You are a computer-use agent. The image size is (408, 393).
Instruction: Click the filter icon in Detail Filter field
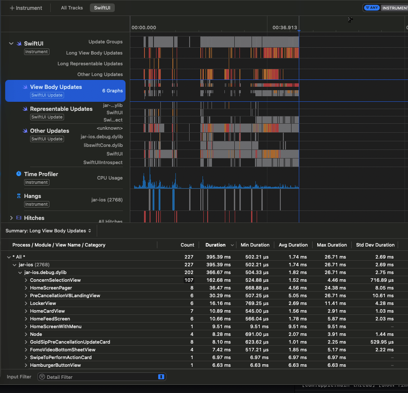42,377
